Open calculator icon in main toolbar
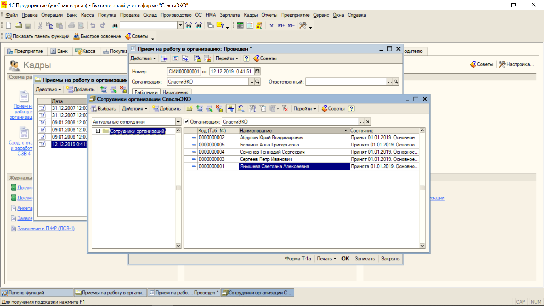 pos(240,25)
